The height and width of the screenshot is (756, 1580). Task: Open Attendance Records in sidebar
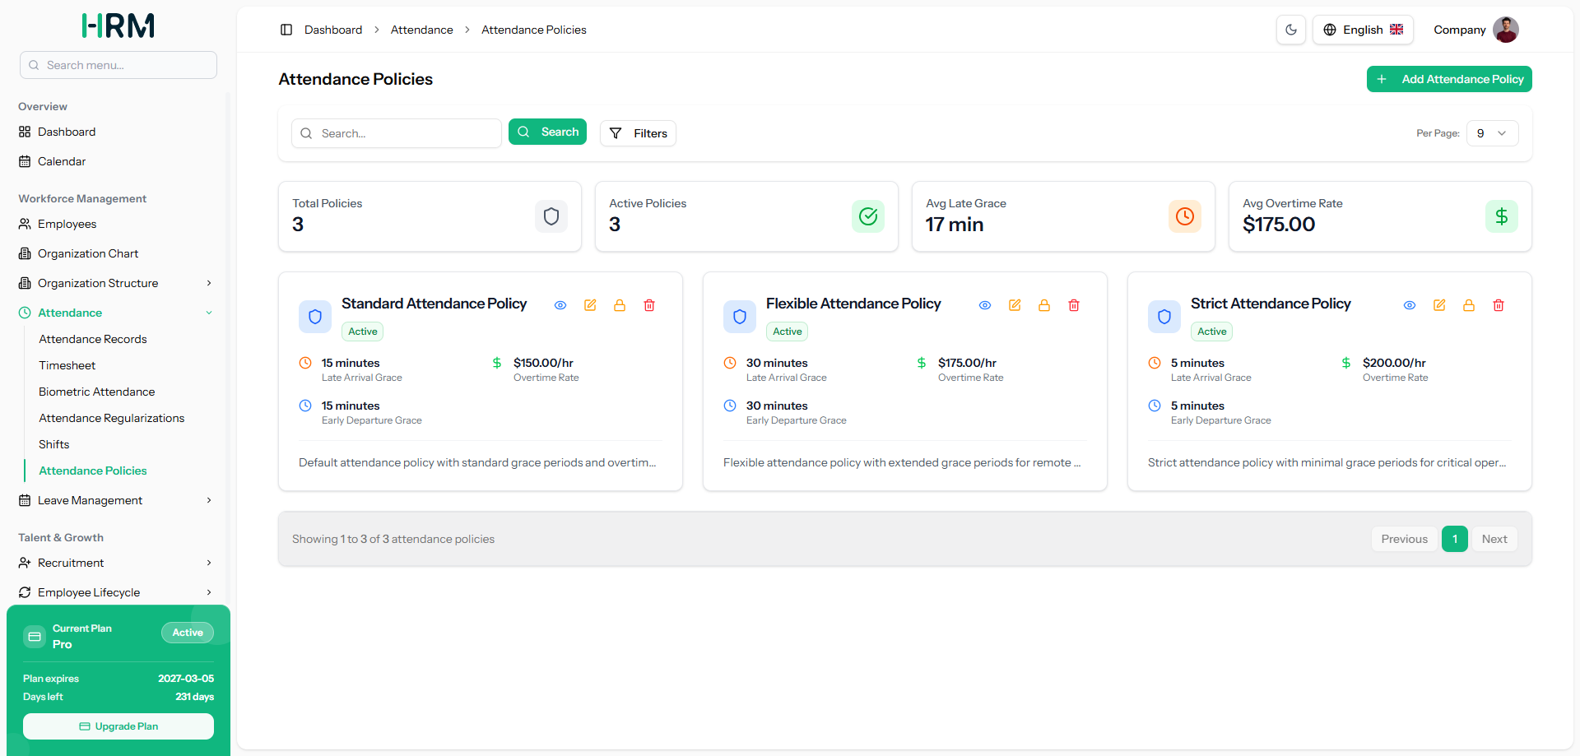[x=93, y=339]
